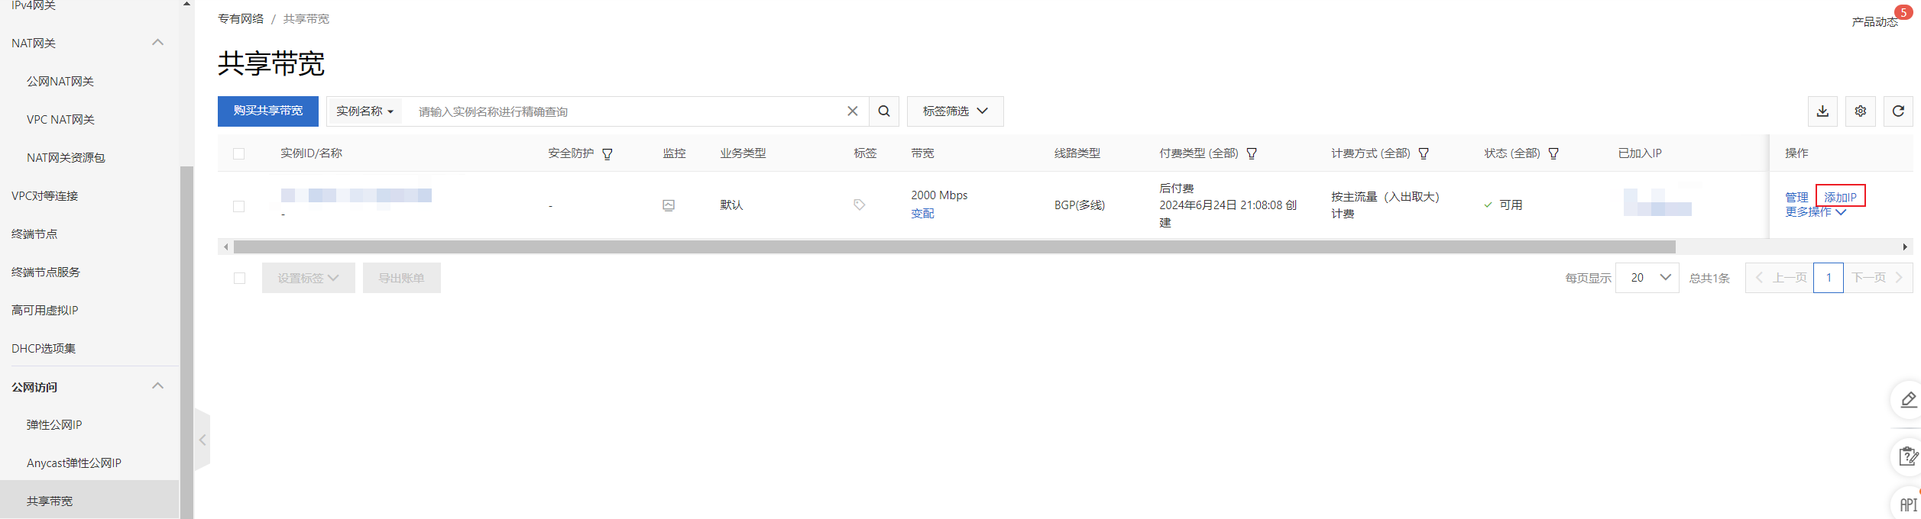Image resolution: width=1921 pixels, height=519 pixels.
Task: Collapse sidebar with left arrow handle
Action: (202, 440)
